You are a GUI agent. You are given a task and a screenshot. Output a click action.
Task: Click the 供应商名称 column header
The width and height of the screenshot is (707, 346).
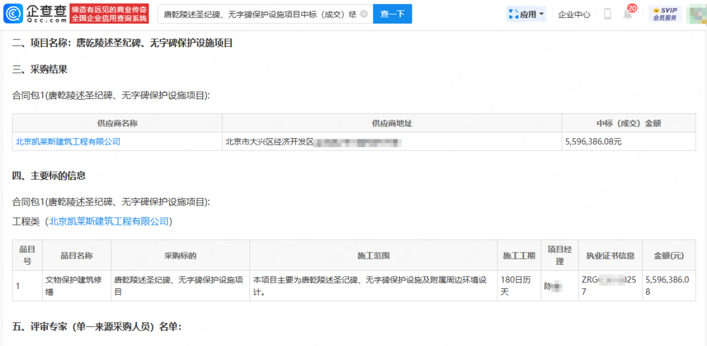[117, 123]
